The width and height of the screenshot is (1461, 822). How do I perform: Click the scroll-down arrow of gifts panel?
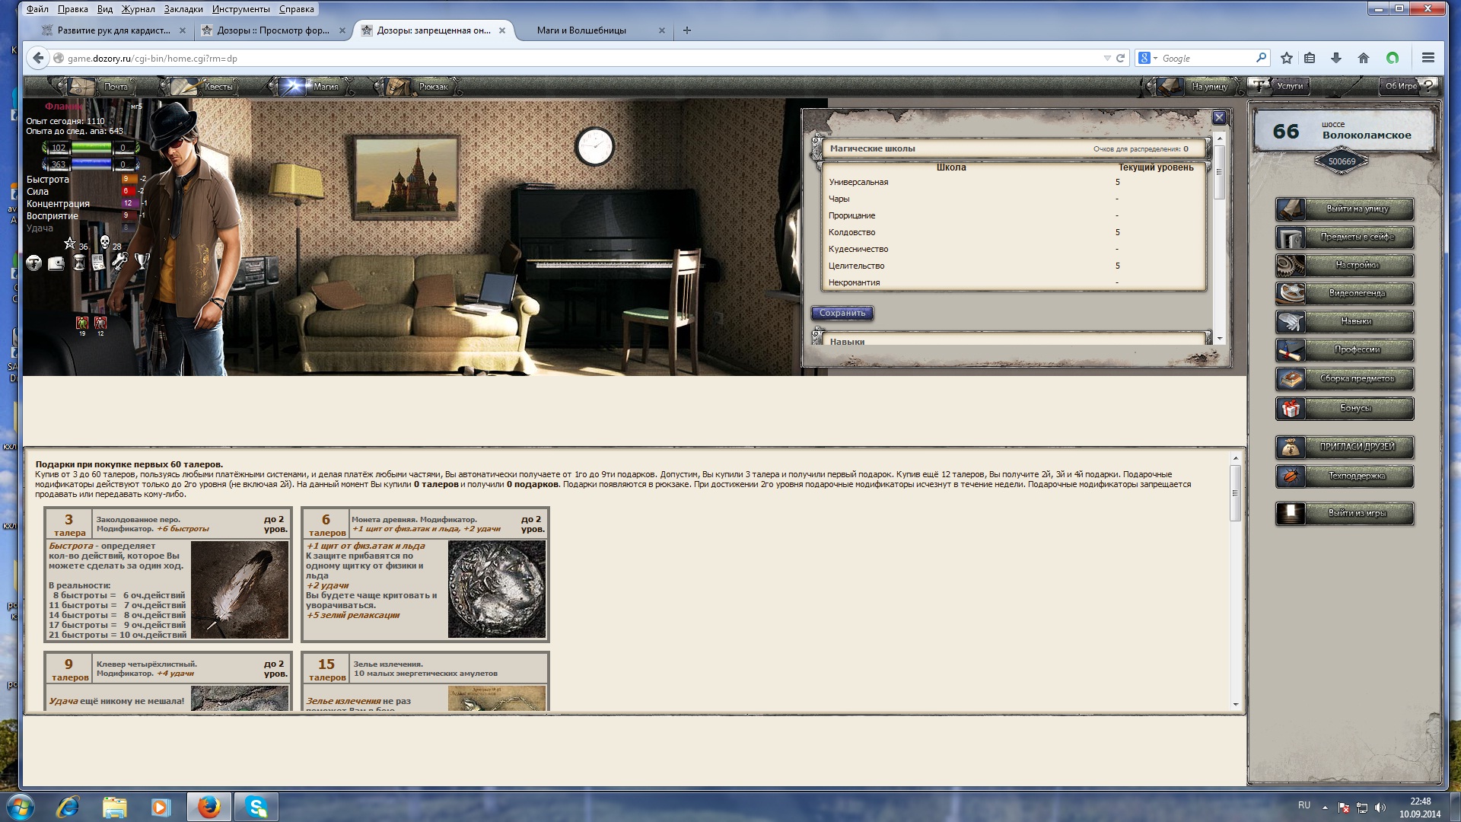coord(1236,705)
